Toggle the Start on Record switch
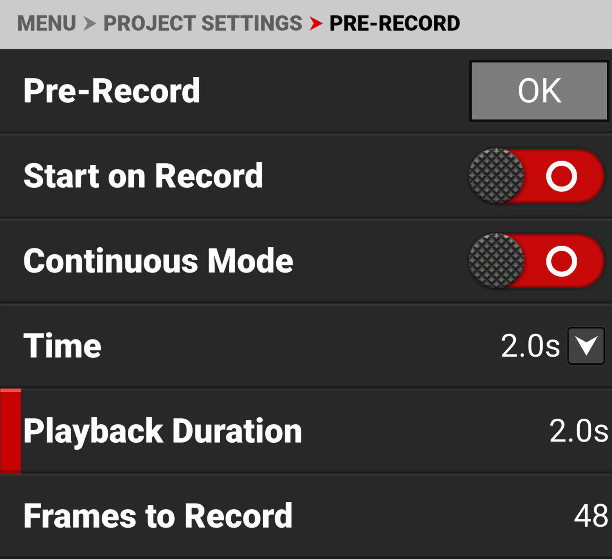The width and height of the screenshot is (612, 559). click(536, 176)
